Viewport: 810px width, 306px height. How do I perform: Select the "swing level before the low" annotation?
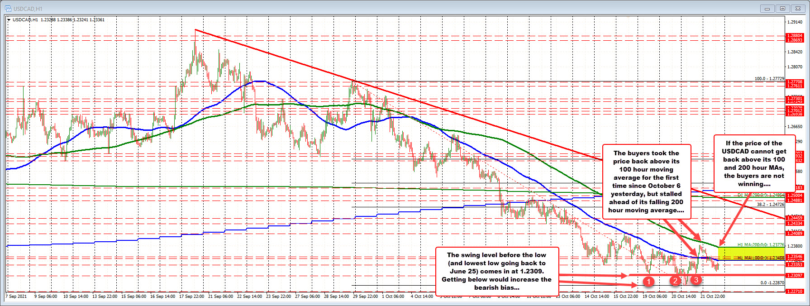click(496, 271)
